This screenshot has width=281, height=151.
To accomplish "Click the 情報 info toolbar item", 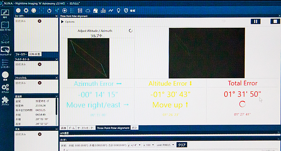I will [x=133, y=11].
